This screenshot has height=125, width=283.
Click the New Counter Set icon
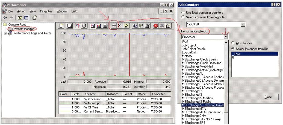tap(61, 26)
